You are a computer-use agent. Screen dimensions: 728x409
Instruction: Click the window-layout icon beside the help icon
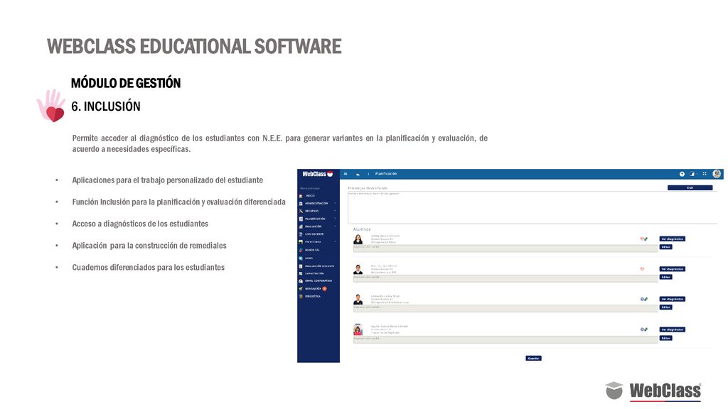pos(692,174)
